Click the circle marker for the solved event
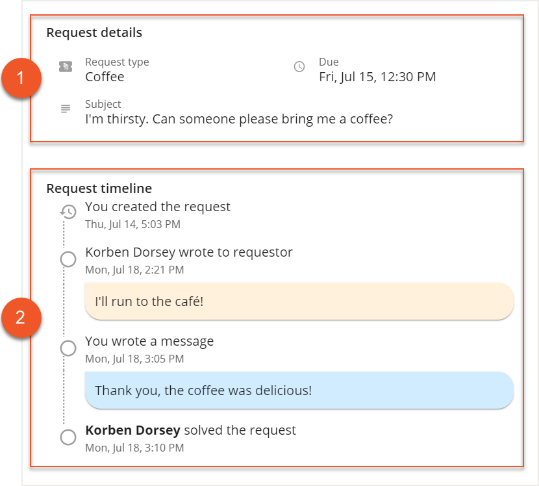The height and width of the screenshot is (486, 539). (x=68, y=437)
